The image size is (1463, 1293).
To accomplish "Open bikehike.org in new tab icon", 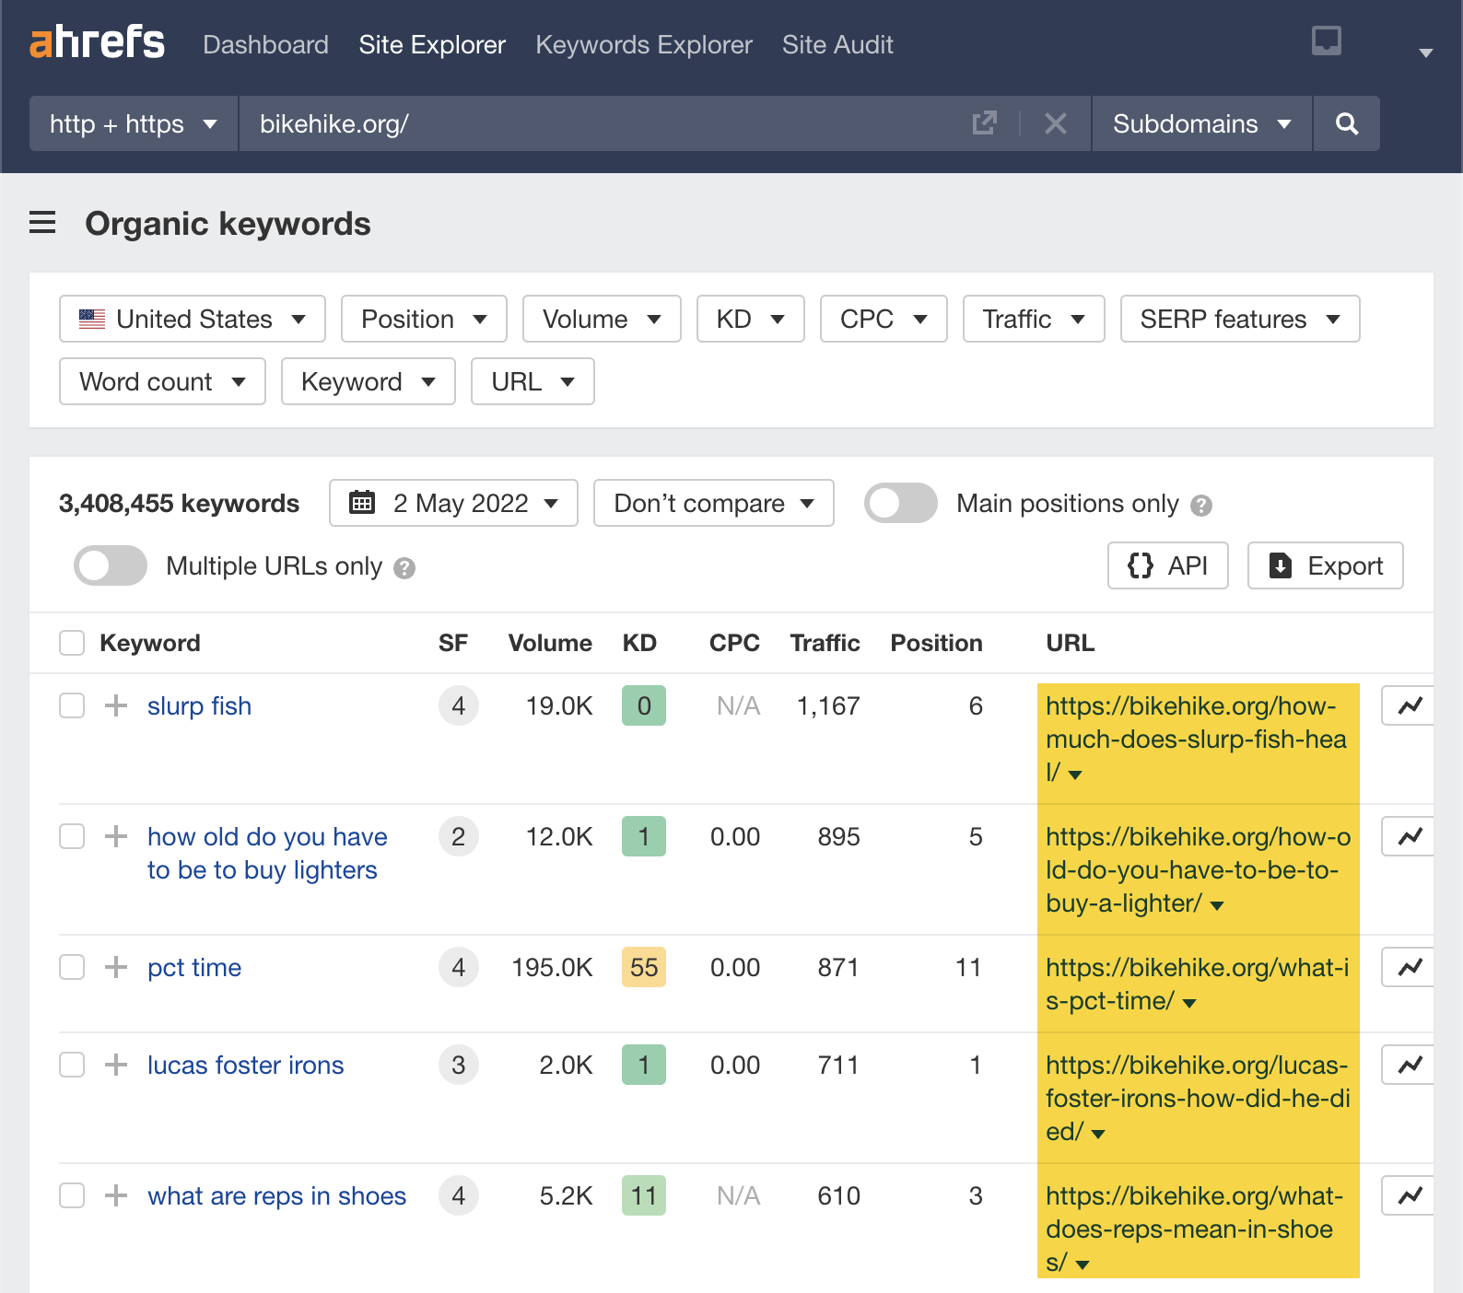I will coord(984,123).
